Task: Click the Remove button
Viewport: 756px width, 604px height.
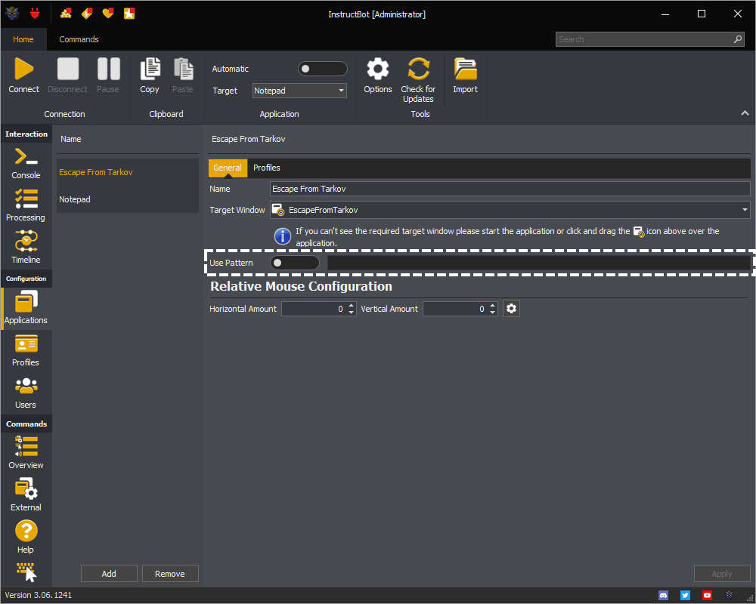Action: coord(169,574)
